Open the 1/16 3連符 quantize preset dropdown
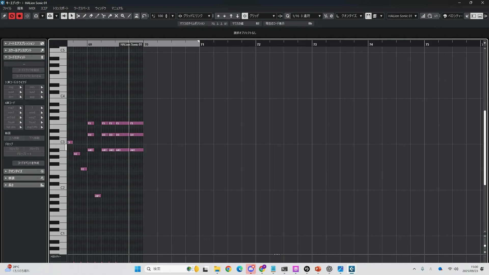The image size is (489, 275). [x=306, y=16]
